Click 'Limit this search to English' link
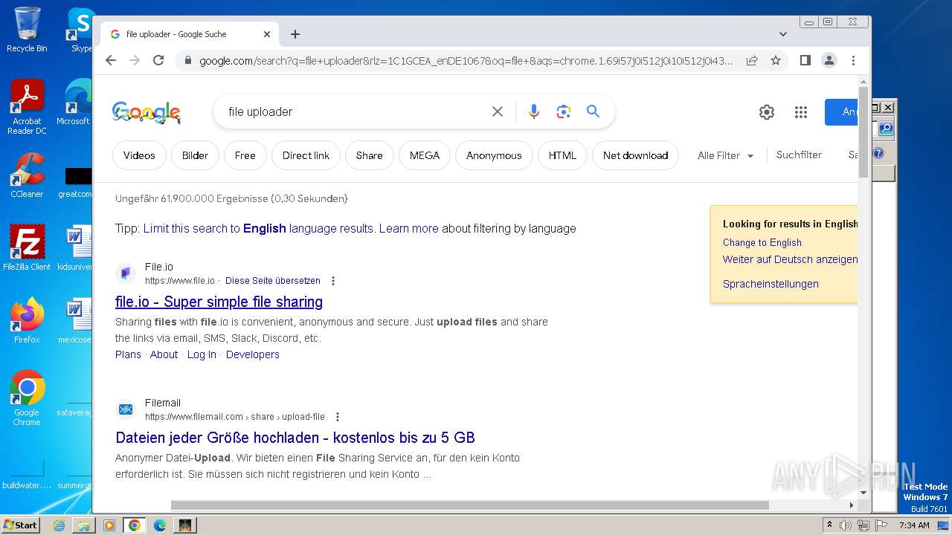Image resolution: width=952 pixels, height=535 pixels. (x=259, y=229)
